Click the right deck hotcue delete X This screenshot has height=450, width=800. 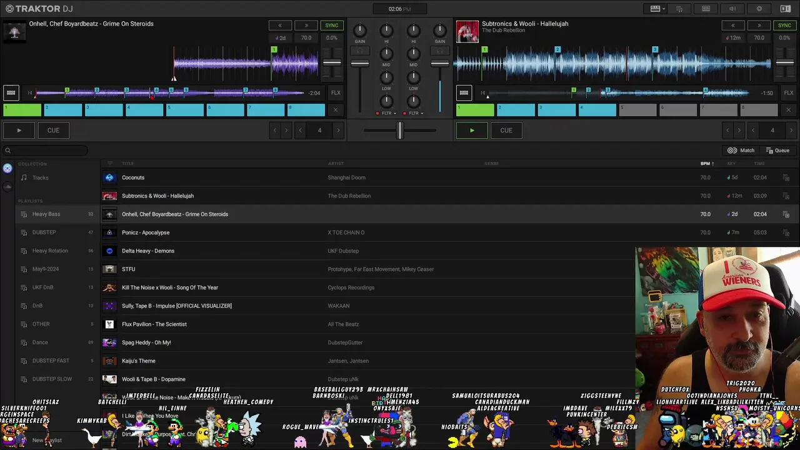[788, 110]
